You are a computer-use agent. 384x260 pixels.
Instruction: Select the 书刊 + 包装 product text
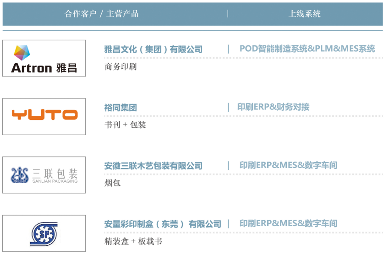[125, 125]
